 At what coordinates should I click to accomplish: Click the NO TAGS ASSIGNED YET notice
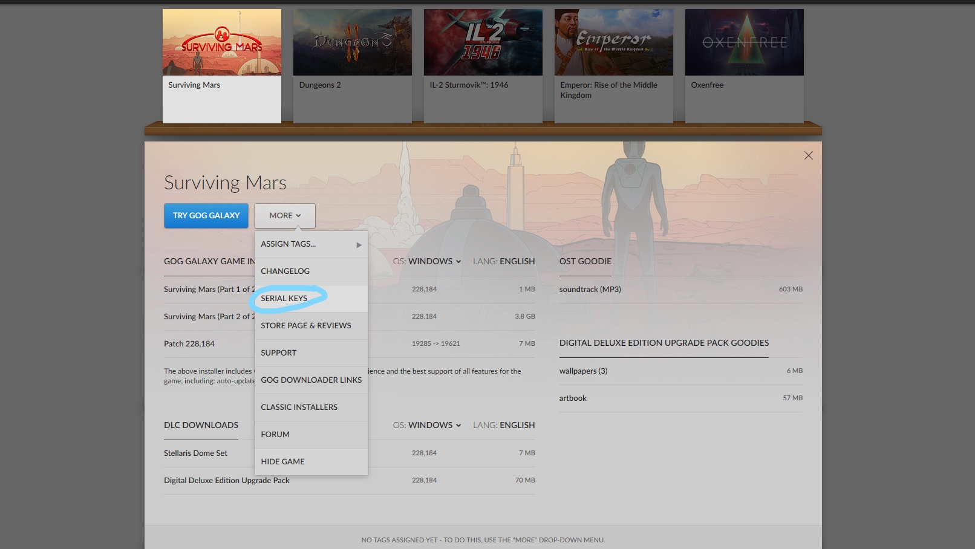tap(483, 540)
